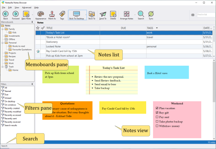The width and height of the screenshot is (216, 149).
Task: Uncheck the Plan vacation checkbox
Action: coord(156,108)
